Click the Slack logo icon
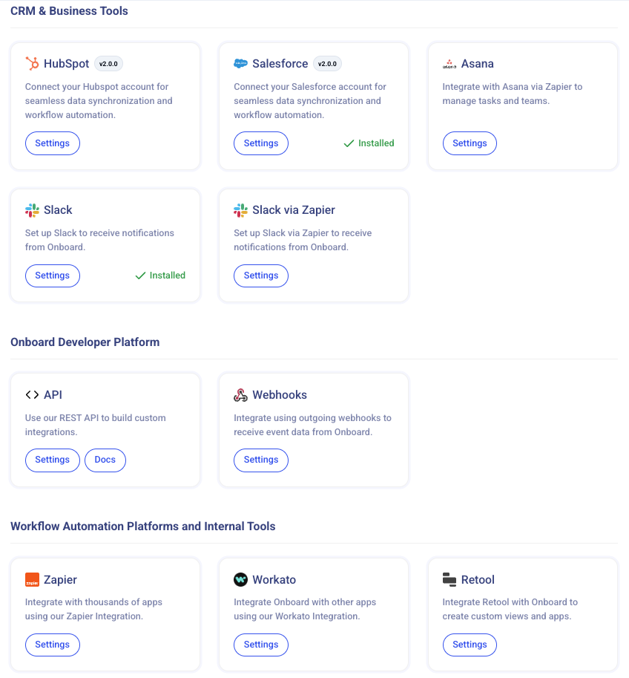 pos(32,210)
